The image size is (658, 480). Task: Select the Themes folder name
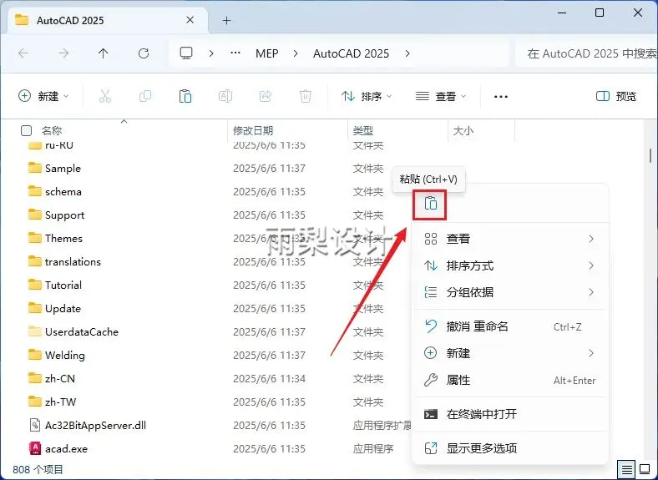coord(63,238)
